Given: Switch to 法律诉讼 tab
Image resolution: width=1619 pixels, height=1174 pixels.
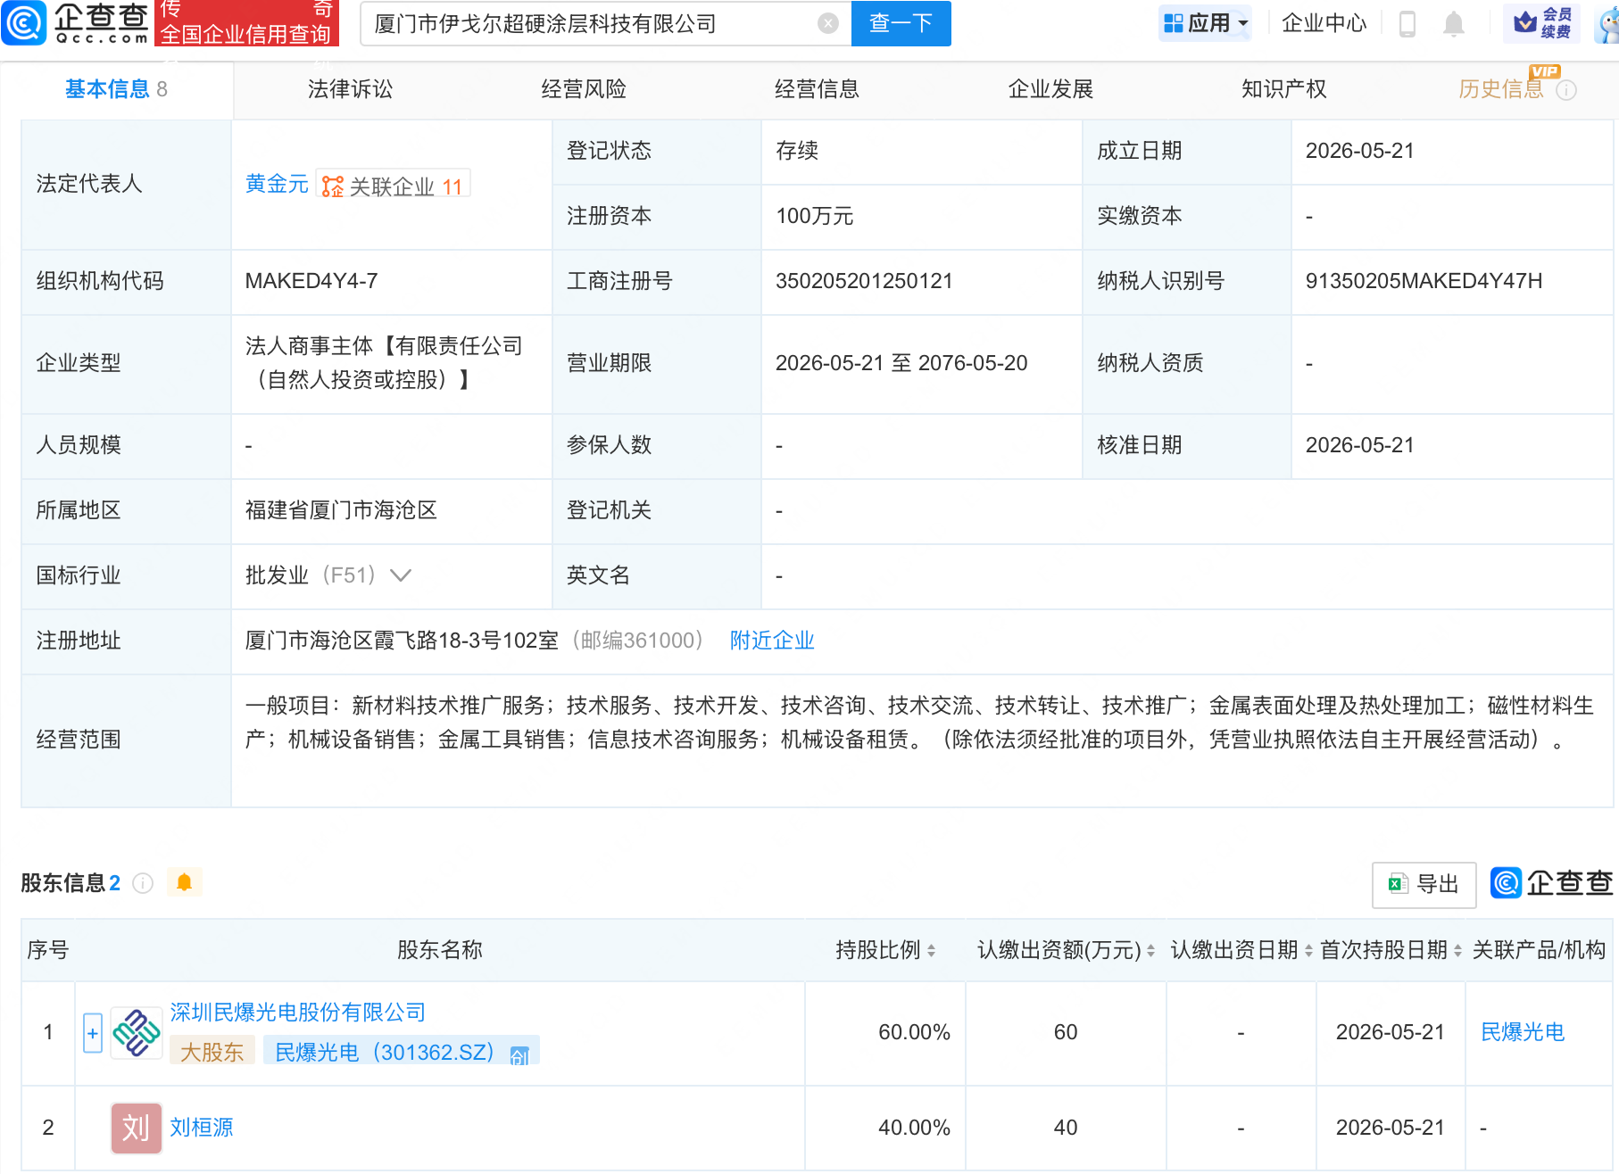Looking at the screenshot, I should click(350, 89).
